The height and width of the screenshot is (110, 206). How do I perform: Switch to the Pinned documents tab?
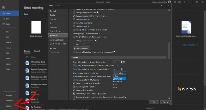tap(37, 51)
